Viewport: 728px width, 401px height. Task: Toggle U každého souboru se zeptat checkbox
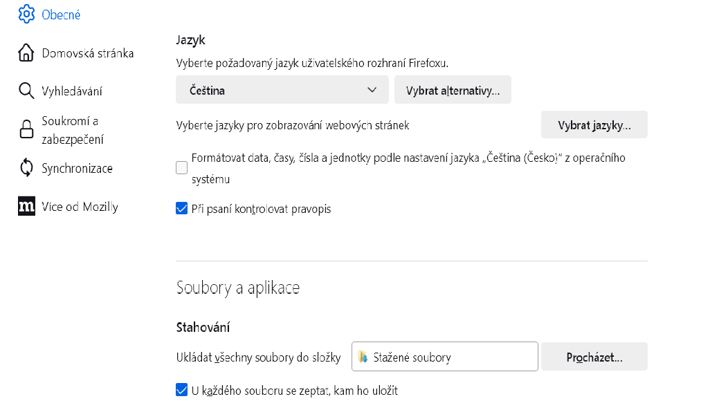coord(182,390)
